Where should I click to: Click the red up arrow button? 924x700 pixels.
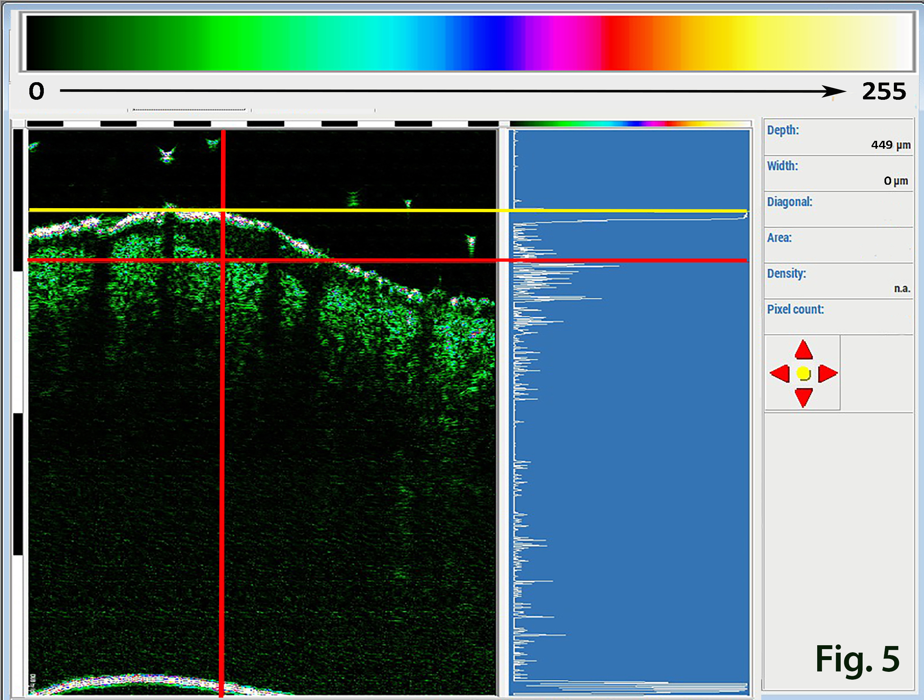(803, 350)
